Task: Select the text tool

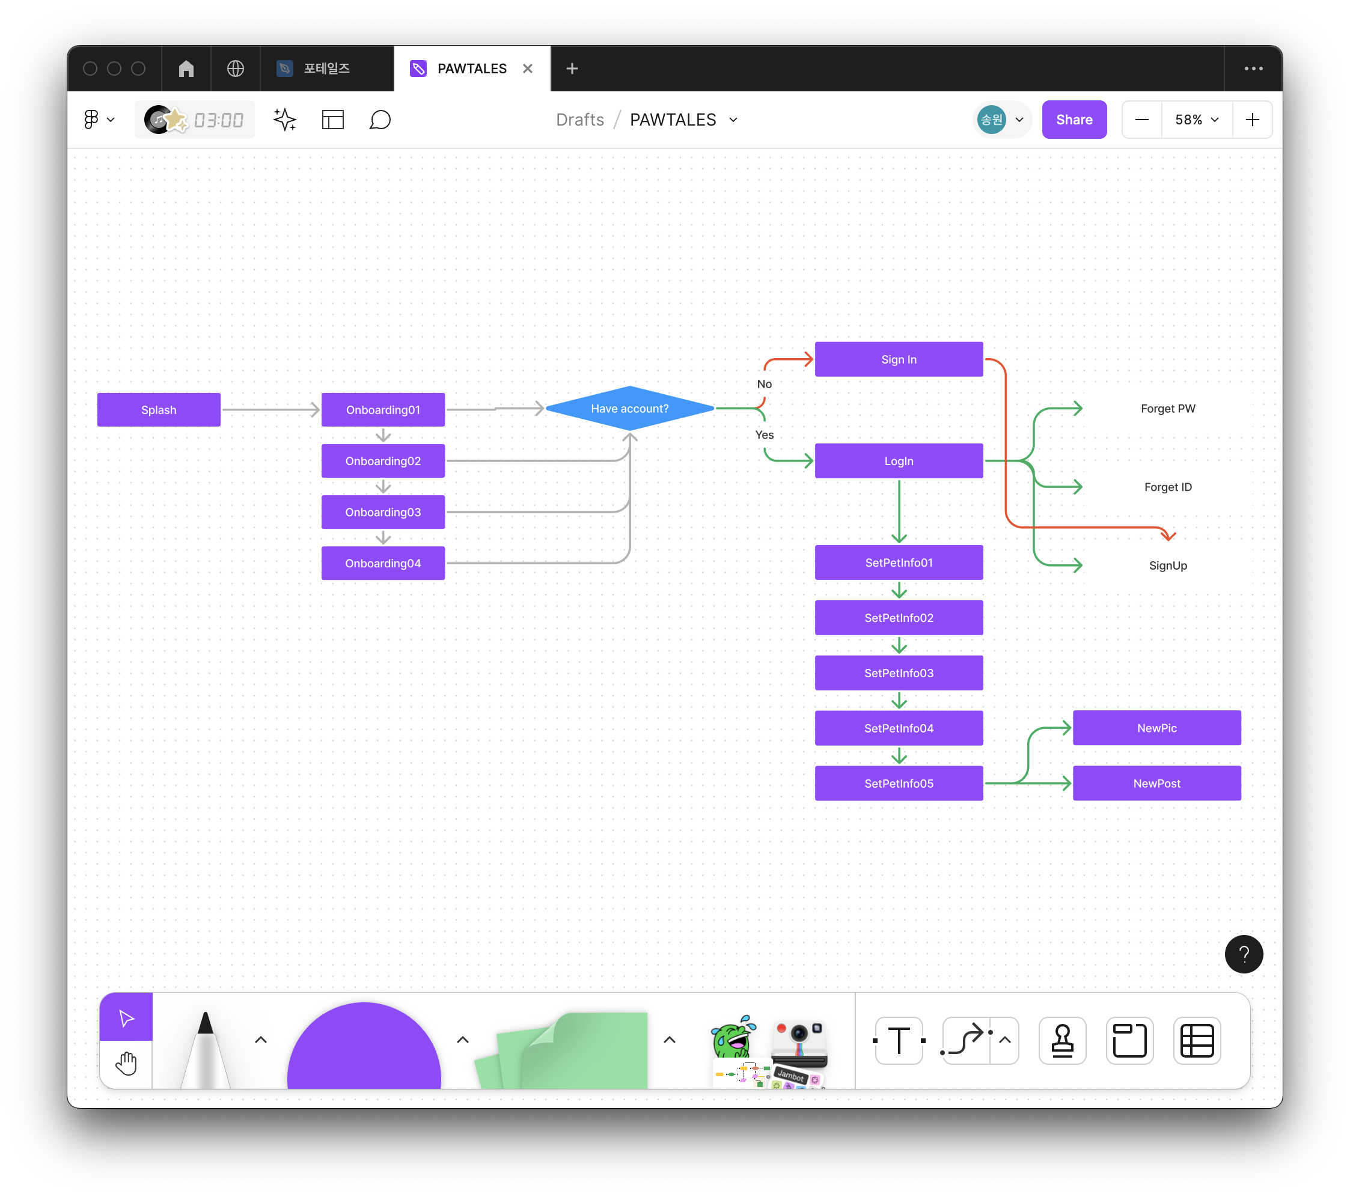Action: (898, 1041)
